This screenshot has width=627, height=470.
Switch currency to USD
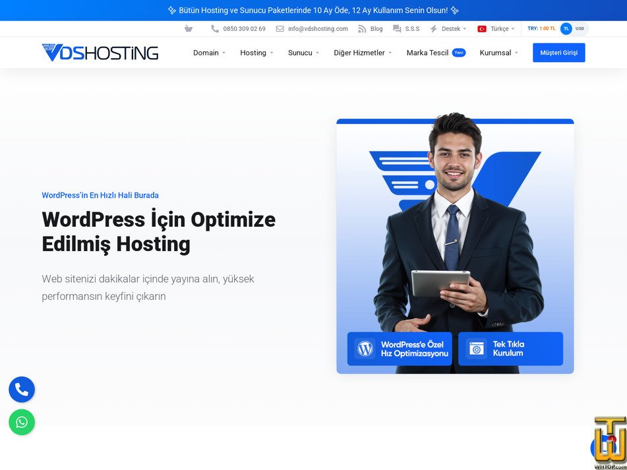[580, 29]
